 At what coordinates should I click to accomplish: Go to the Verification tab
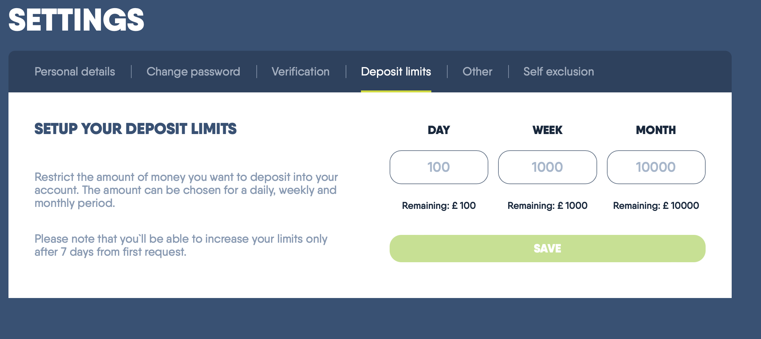click(x=300, y=72)
